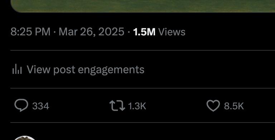The image size is (275, 140).
Task: Click the 1.3K reposts count
Action: pos(137,106)
